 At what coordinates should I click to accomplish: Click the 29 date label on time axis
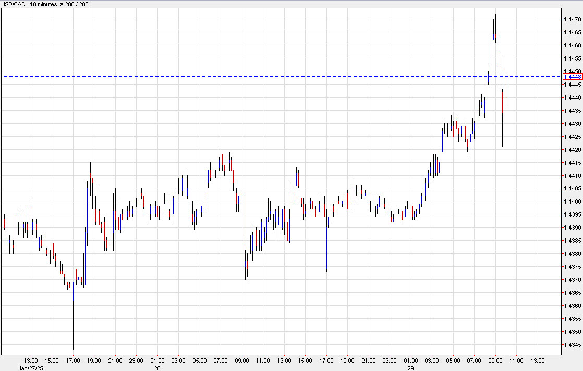click(411, 367)
